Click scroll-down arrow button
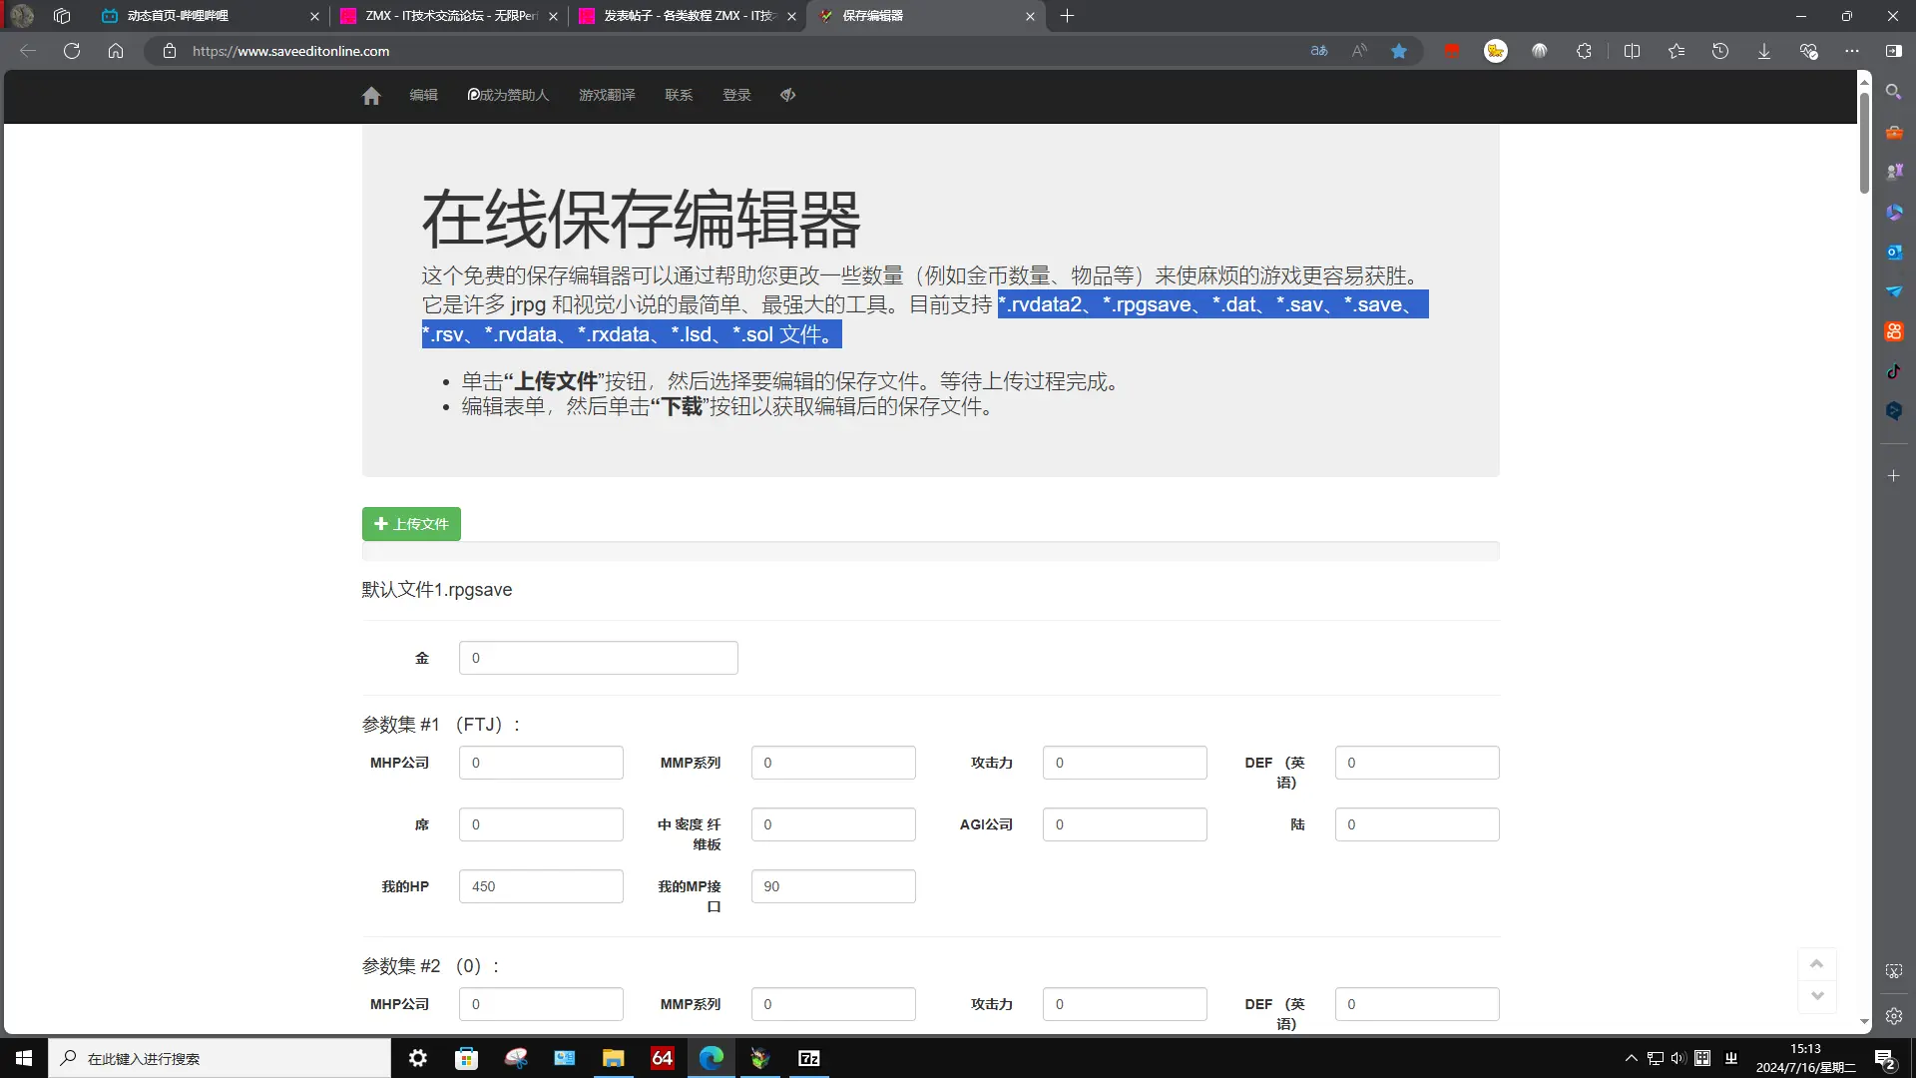Image resolution: width=1916 pixels, height=1078 pixels. coord(1816,996)
